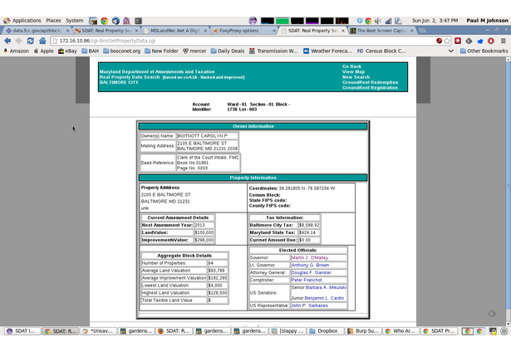Bookmark this page with the star icon
This screenshot has width=511, height=352.
pyautogui.click(x=447, y=41)
